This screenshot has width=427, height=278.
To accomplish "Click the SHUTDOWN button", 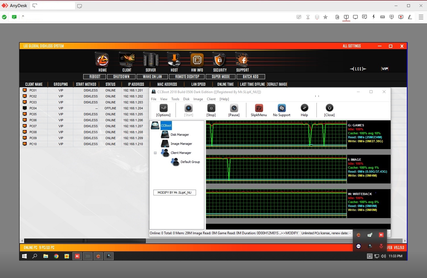I will [121, 77].
